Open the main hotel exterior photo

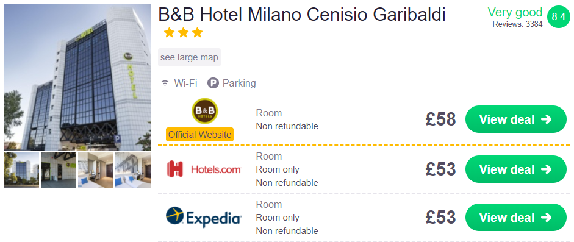[77, 77]
